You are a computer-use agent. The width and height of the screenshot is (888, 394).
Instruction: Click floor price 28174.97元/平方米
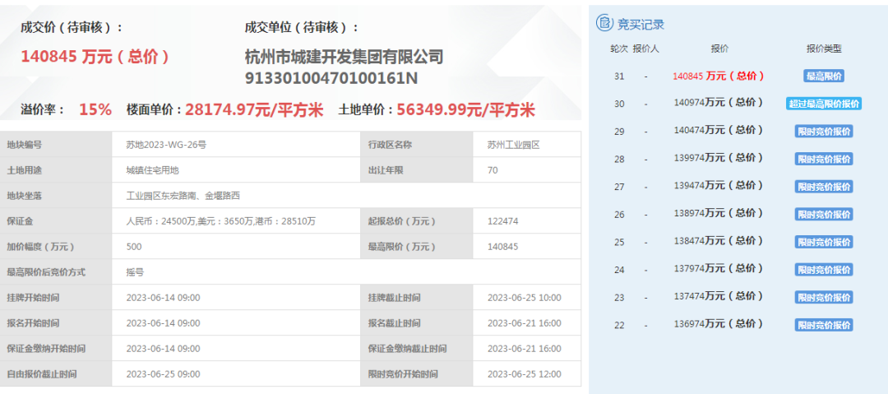tap(254, 109)
